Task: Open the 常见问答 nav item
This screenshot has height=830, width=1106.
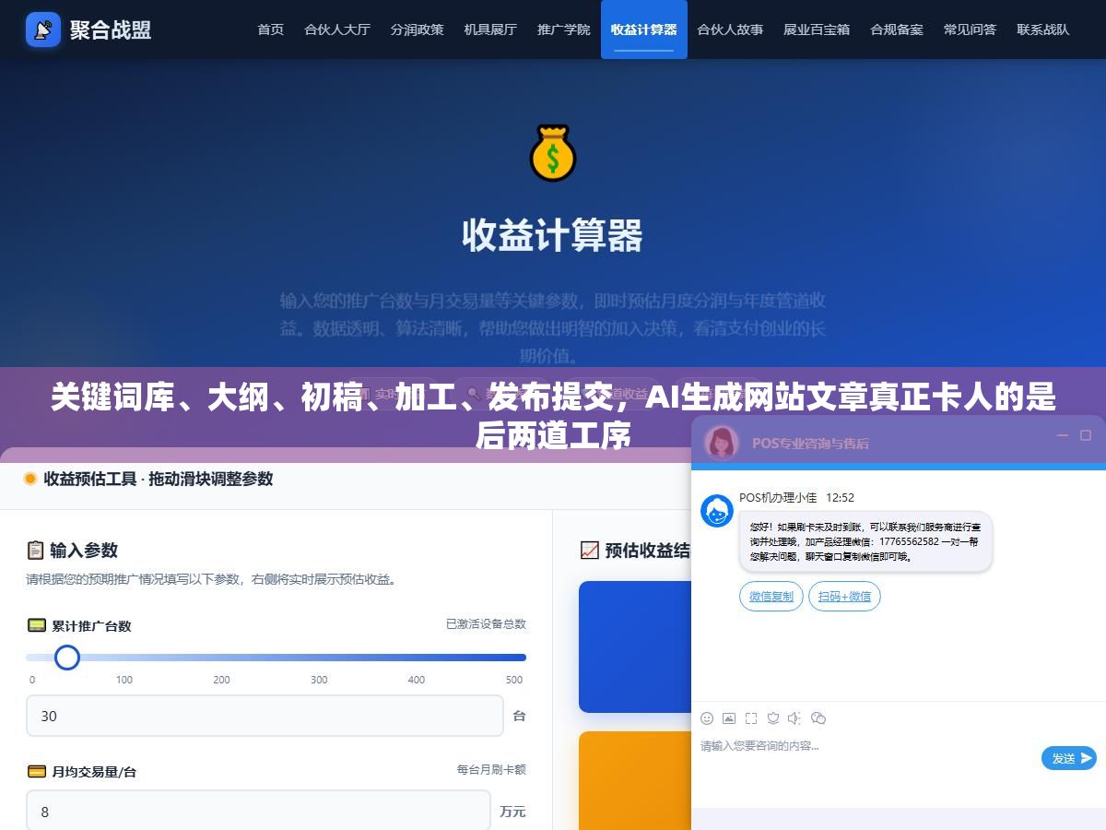Action: [x=970, y=30]
